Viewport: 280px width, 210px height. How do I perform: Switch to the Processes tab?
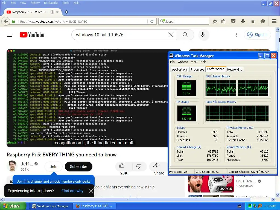tap(197, 69)
